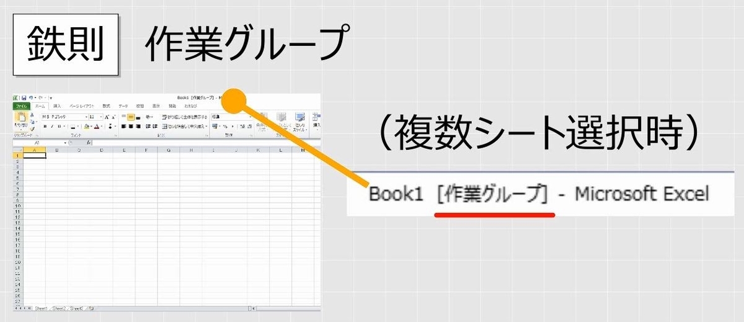Switch to the Sheet1 tab
Image resolution: width=744 pixels, height=322 pixels.
(41, 308)
